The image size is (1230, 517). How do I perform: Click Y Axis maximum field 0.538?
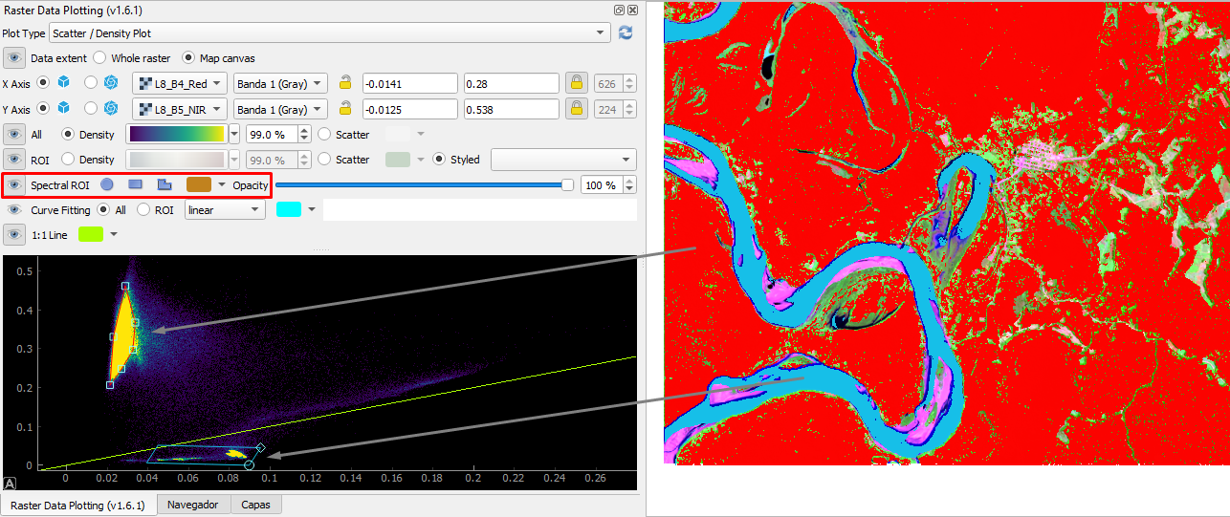coord(512,108)
